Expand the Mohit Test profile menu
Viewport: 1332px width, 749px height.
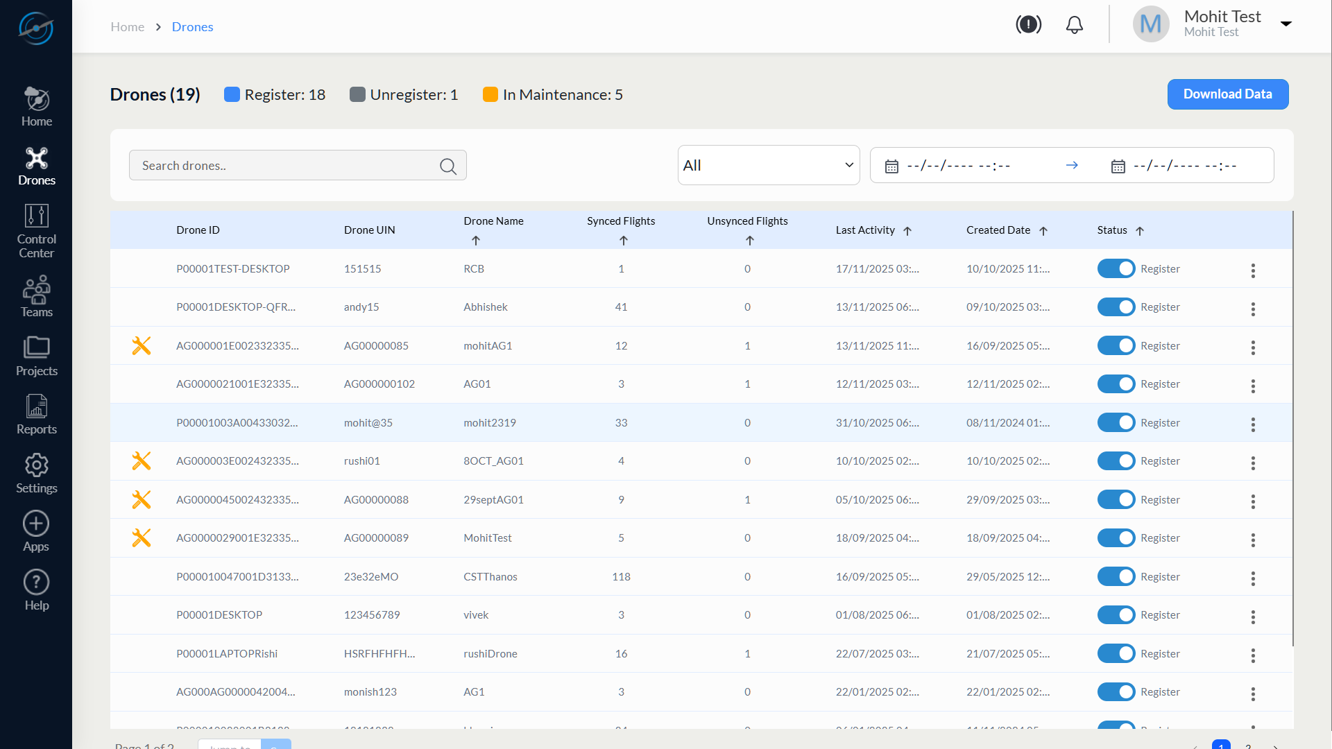coord(1286,24)
